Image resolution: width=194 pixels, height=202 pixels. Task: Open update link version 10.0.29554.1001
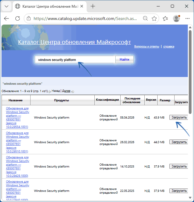click(18, 118)
